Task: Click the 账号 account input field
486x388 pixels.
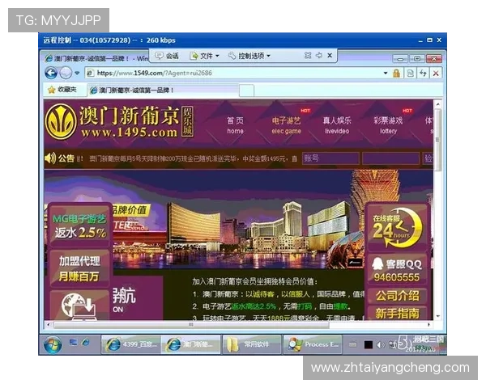Action: [330, 158]
